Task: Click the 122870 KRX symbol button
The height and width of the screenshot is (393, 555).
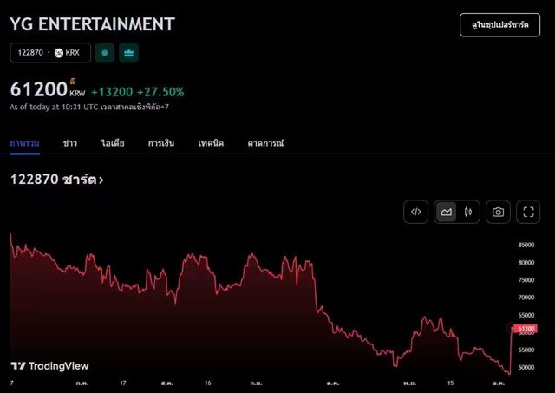Action: (x=50, y=53)
